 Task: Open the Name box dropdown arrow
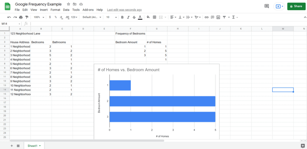19,24
